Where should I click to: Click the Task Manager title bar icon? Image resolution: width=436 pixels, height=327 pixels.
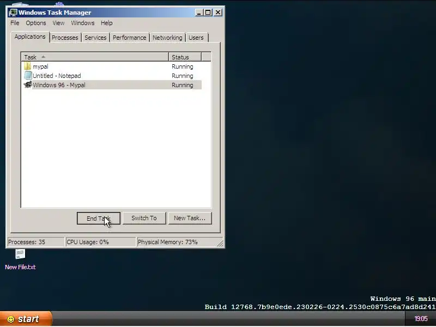click(13, 13)
